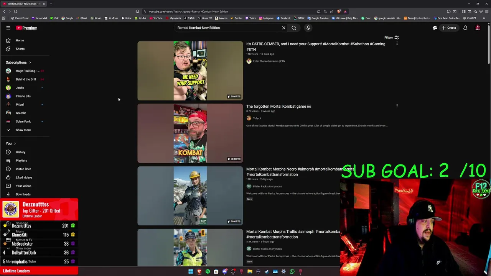Click Mortal Kombat Morphs Traffic title
Viewport: 491px width, 276px height.
[293, 234]
